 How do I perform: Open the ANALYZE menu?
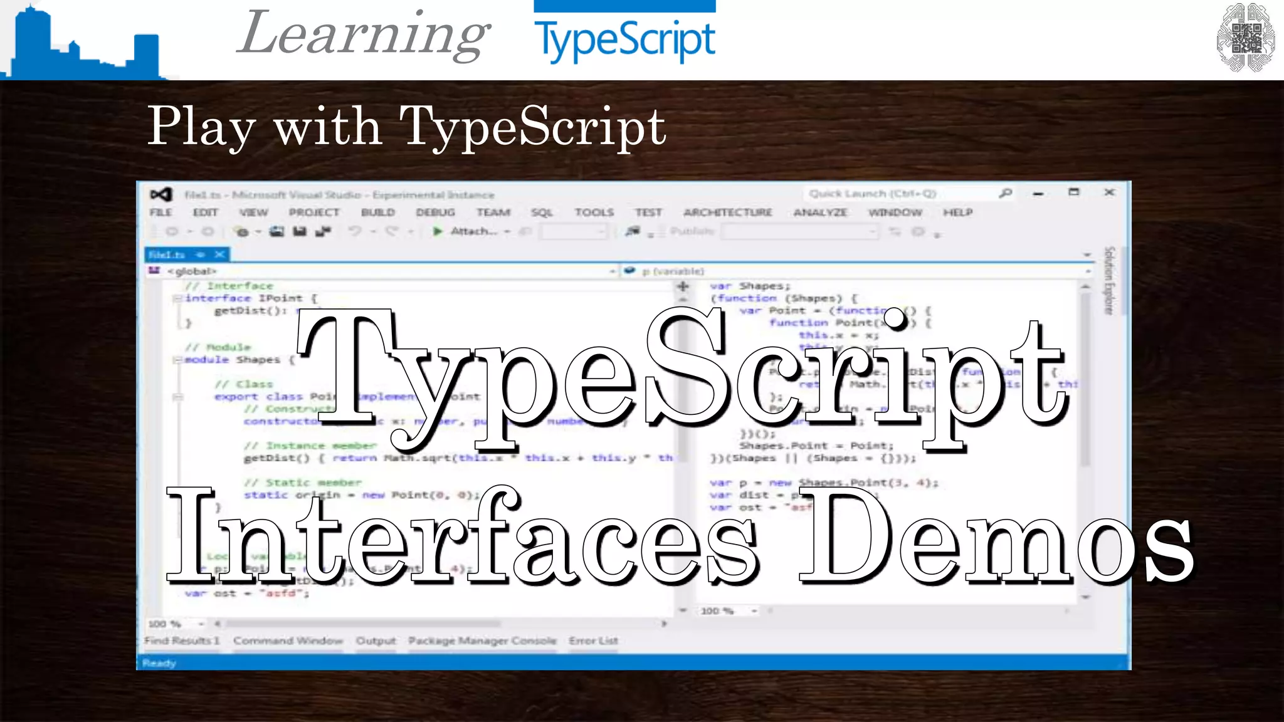pyautogui.click(x=821, y=212)
